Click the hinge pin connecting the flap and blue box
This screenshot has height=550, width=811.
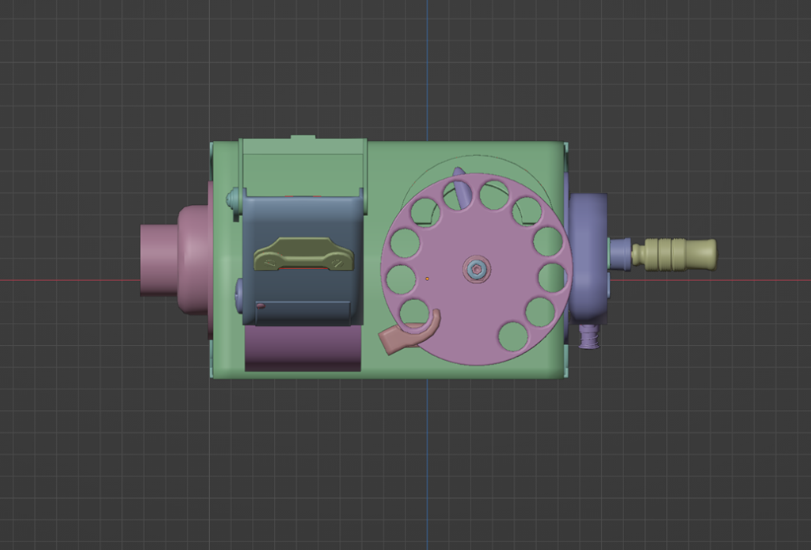click(234, 198)
